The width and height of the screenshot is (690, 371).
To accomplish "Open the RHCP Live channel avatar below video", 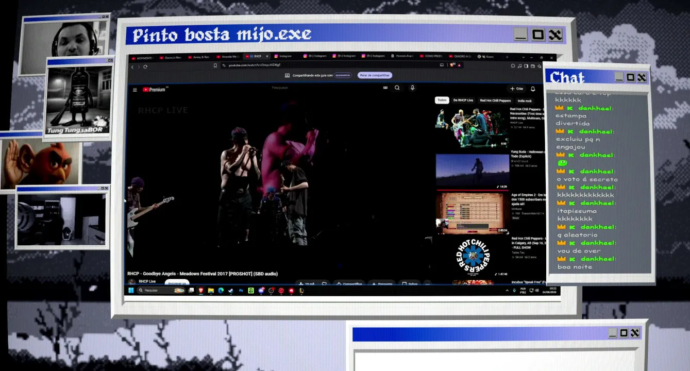I will click(132, 282).
